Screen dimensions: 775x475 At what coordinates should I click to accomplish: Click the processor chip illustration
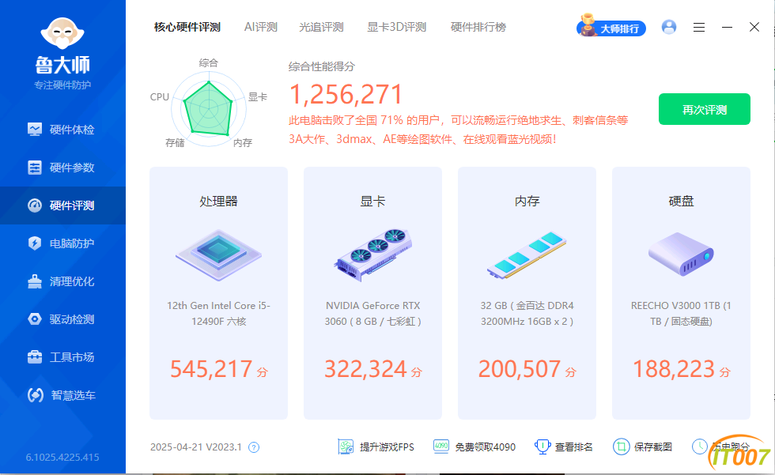coord(218,254)
